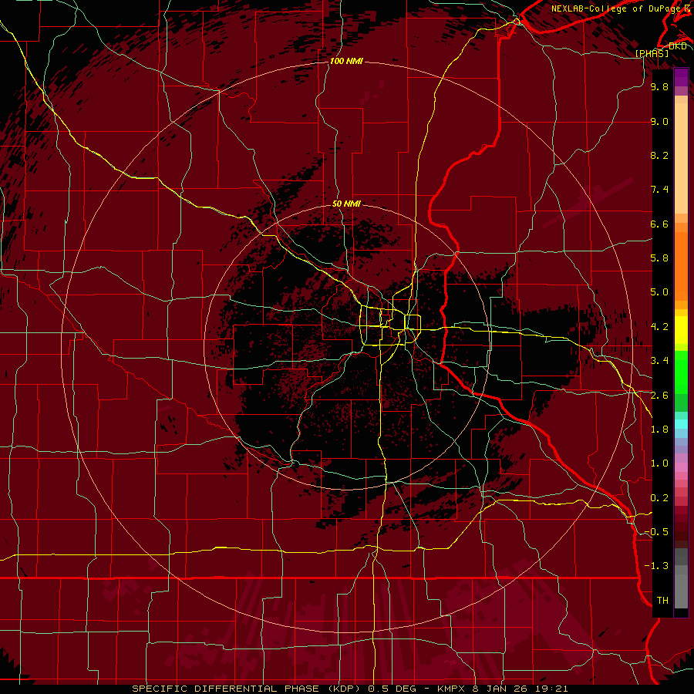Click the 5.8 value on color scale
Viewport: 694px width, 694px height.
pyautogui.click(x=659, y=258)
